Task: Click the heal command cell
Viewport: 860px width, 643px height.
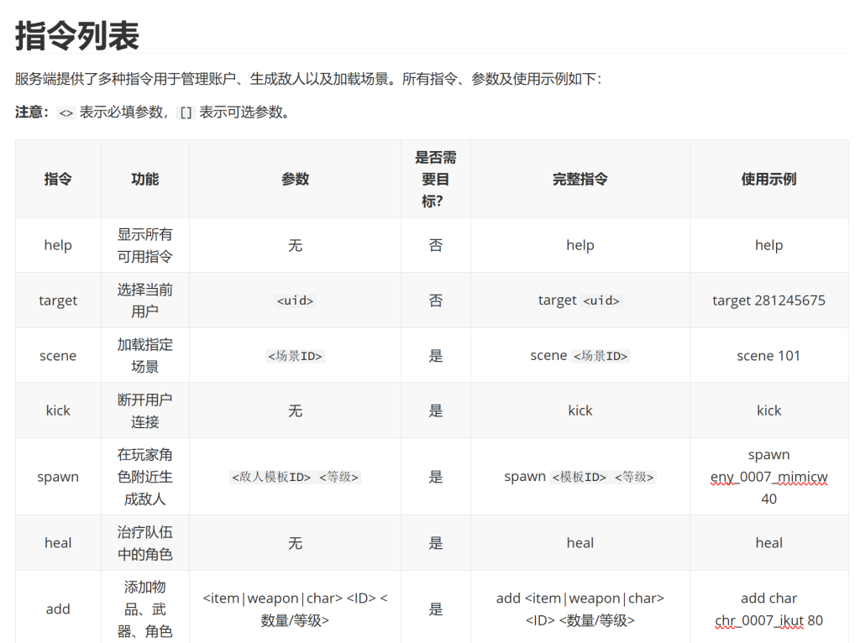Action: 57,542
